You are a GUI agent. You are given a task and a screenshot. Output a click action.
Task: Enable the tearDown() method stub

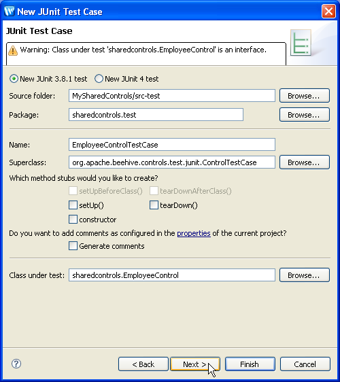point(154,205)
